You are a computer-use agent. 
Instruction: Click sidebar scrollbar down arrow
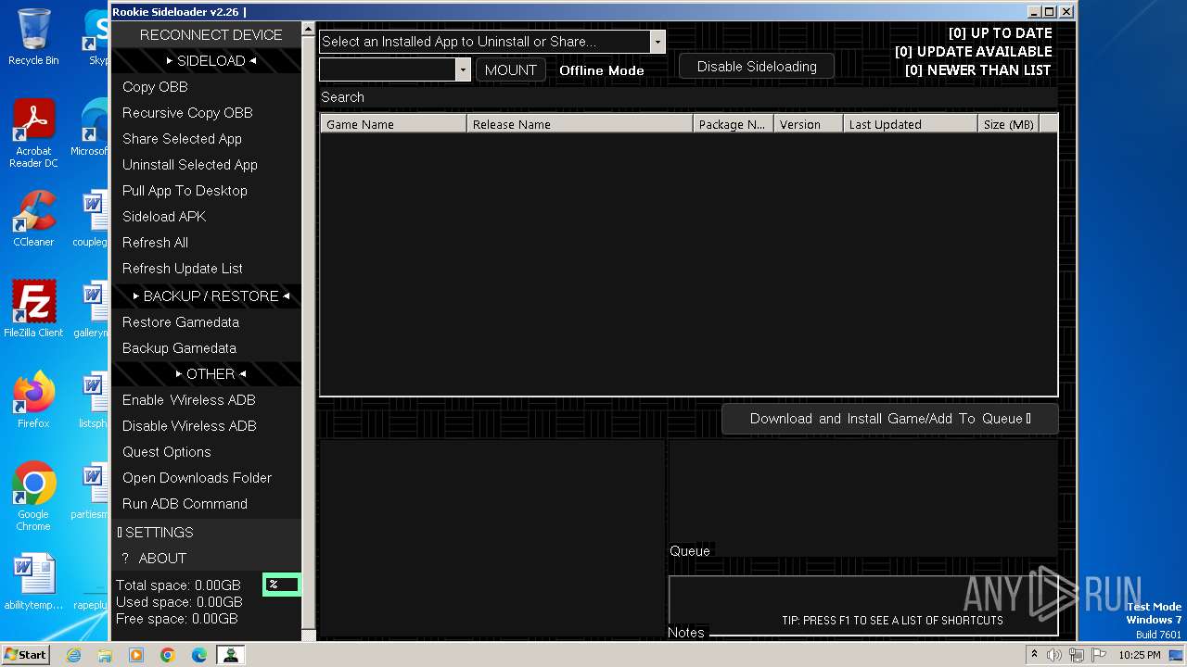tap(309, 635)
